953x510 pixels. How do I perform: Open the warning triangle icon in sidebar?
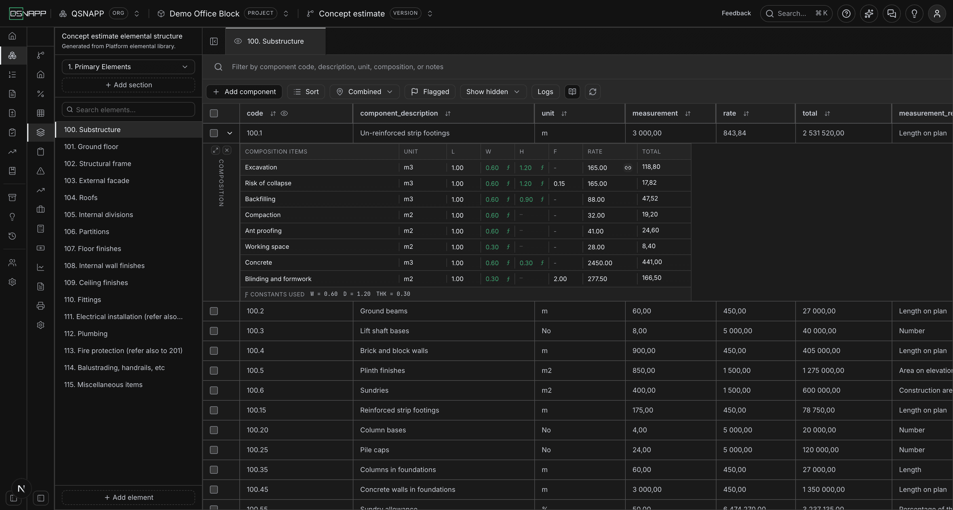pyautogui.click(x=41, y=171)
